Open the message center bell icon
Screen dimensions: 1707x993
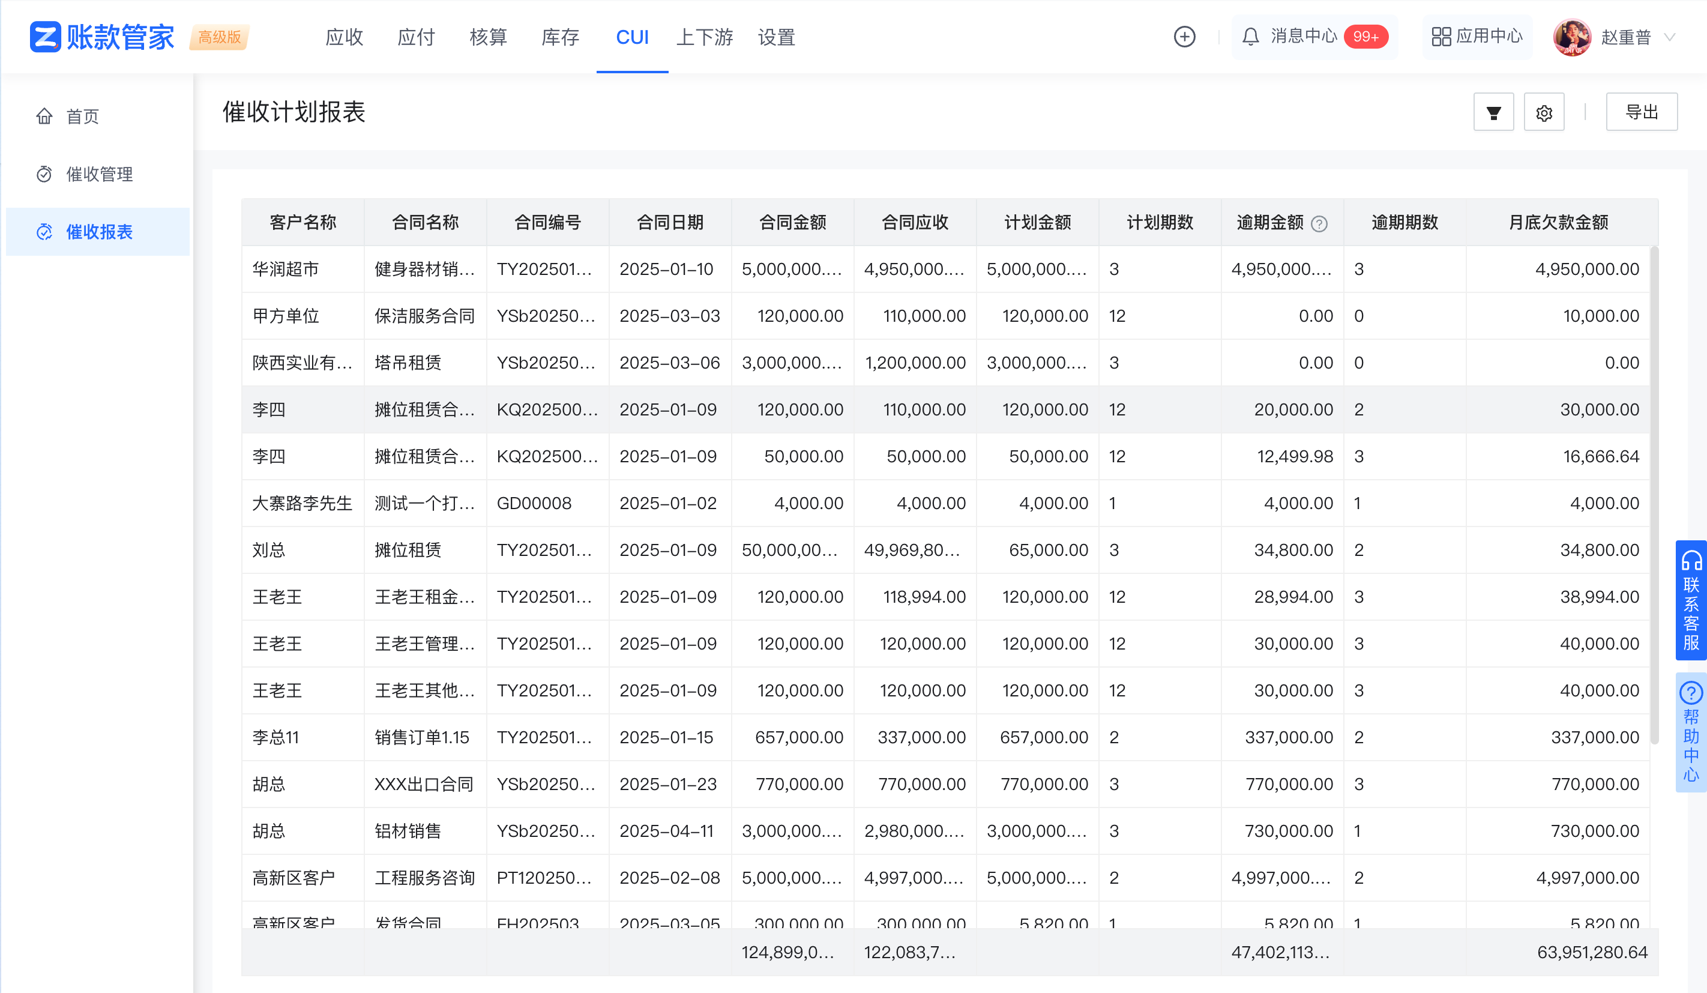[x=1250, y=37]
